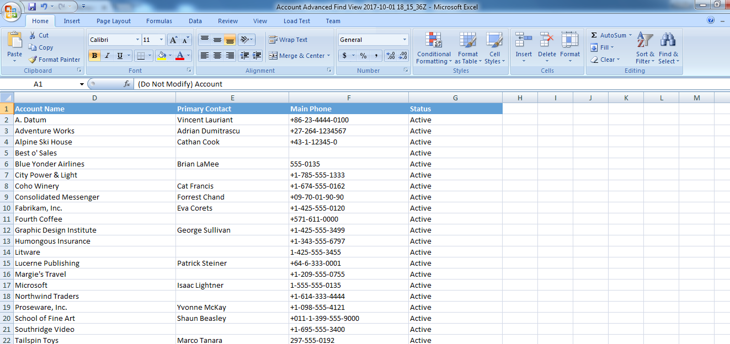Toggle Italic formatting

107,56
